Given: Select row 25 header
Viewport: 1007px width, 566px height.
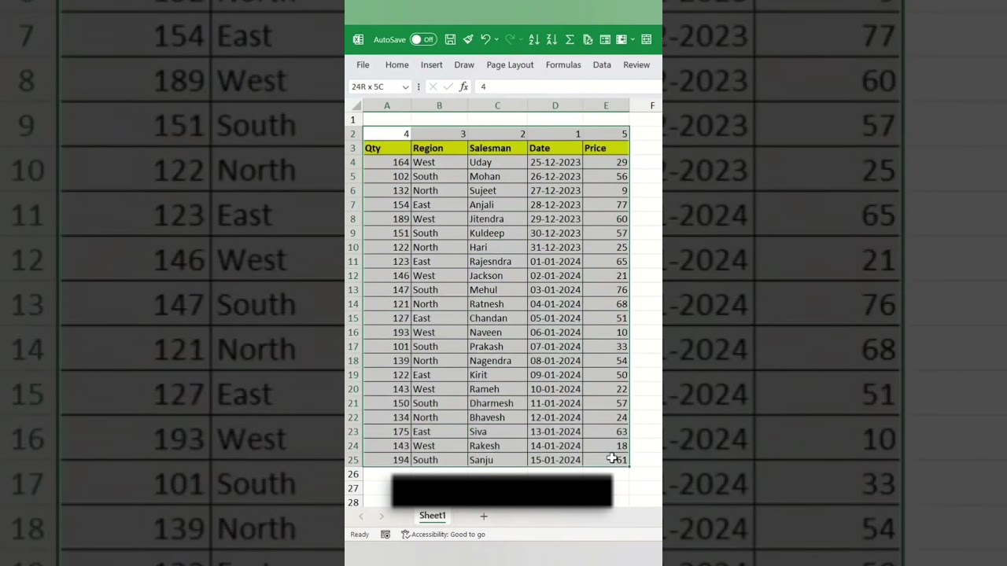Looking at the screenshot, I should click(353, 460).
